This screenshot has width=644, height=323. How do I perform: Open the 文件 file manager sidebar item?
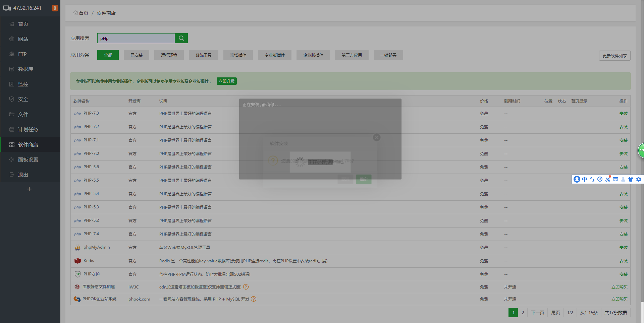[x=23, y=115]
